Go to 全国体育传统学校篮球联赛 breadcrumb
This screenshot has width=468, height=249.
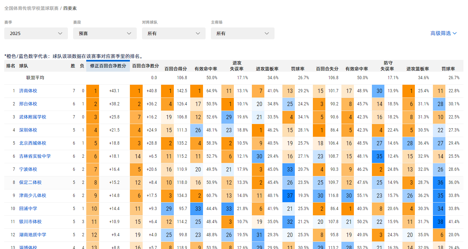[x=31, y=8]
